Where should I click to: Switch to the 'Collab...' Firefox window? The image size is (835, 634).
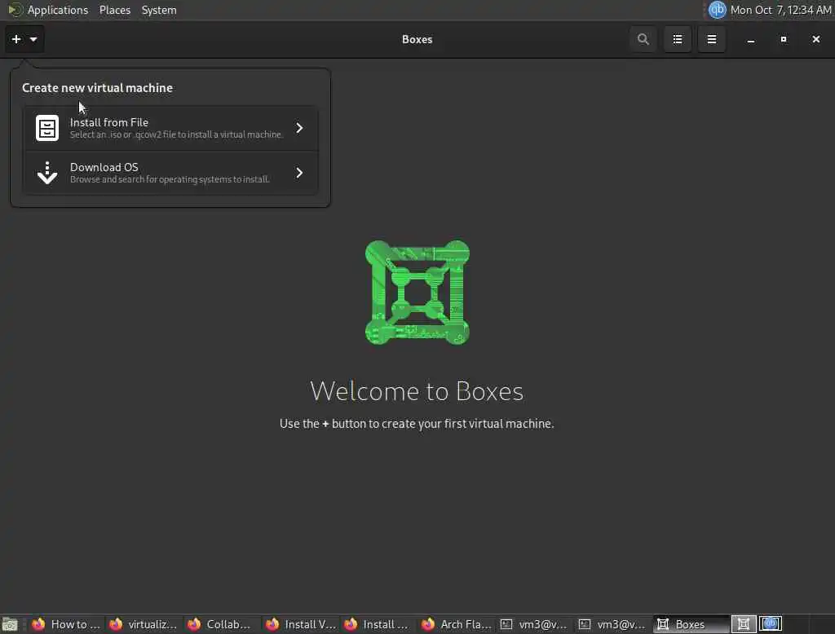coord(222,624)
